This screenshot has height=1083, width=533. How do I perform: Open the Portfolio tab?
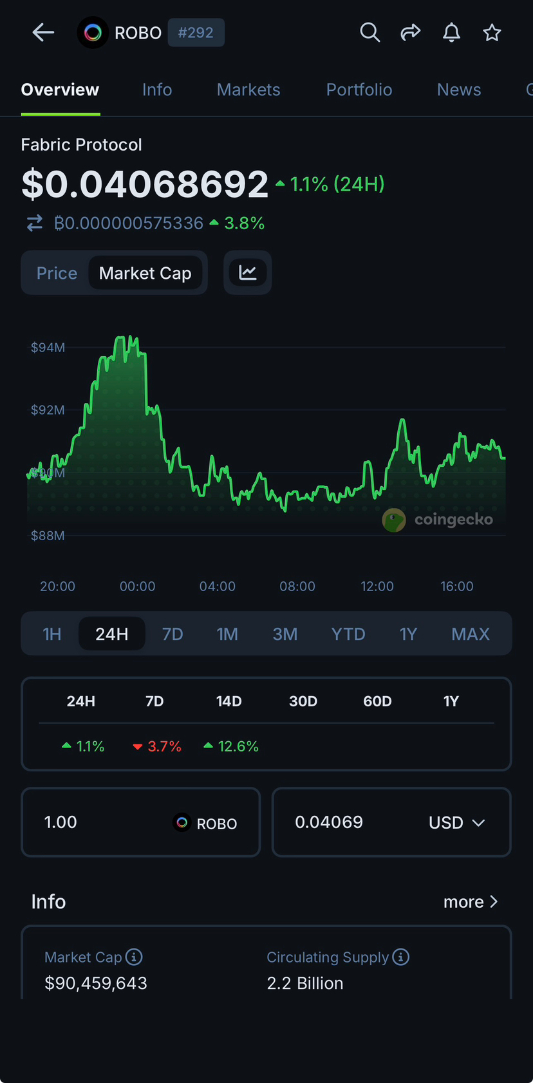click(359, 90)
